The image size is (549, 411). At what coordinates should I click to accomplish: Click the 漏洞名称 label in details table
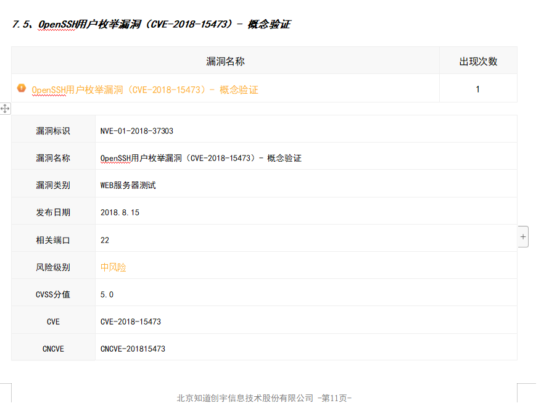pos(53,159)
